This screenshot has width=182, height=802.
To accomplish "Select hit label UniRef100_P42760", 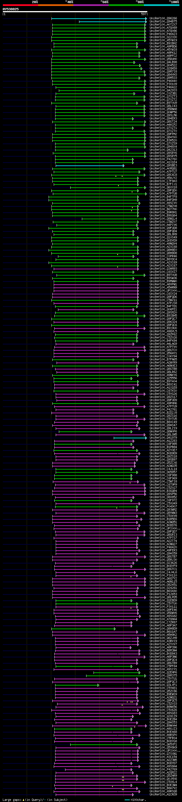I will [163, 159].
